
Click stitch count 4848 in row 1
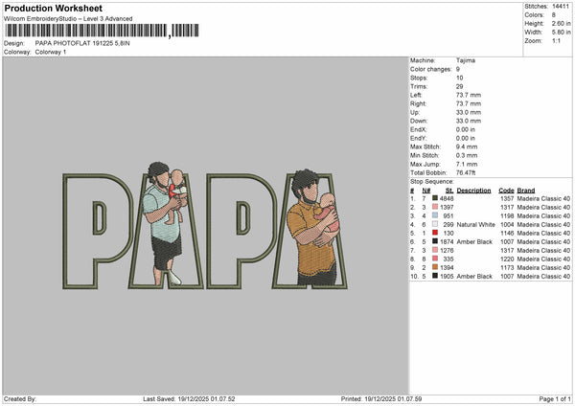(447, 198)
